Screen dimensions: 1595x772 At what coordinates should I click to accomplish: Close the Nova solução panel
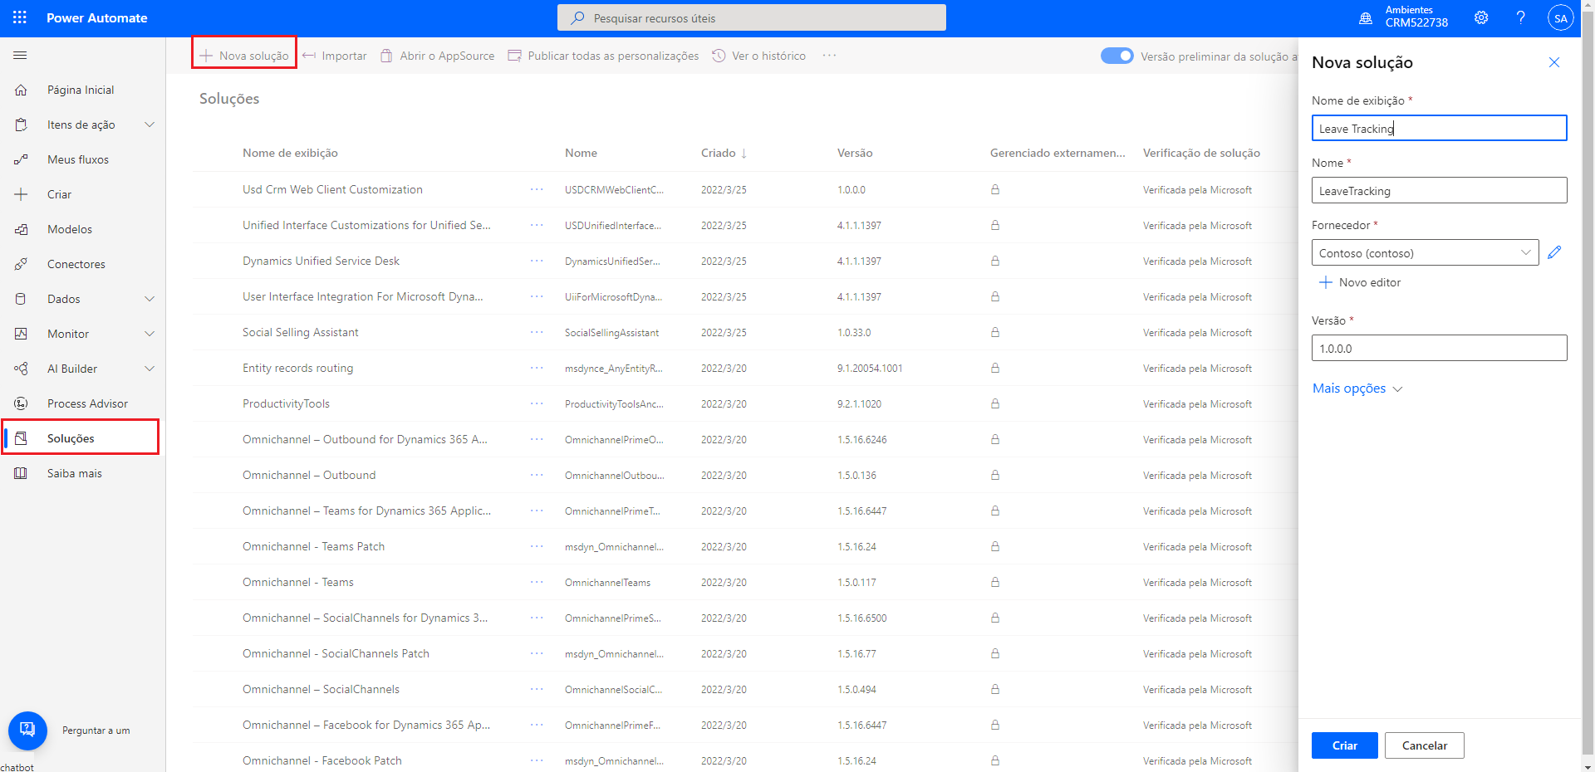click(x=1554, y=62)
